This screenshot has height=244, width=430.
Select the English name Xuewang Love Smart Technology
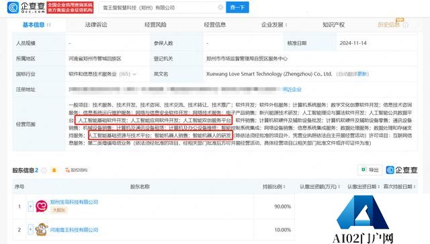coord(269,74)
